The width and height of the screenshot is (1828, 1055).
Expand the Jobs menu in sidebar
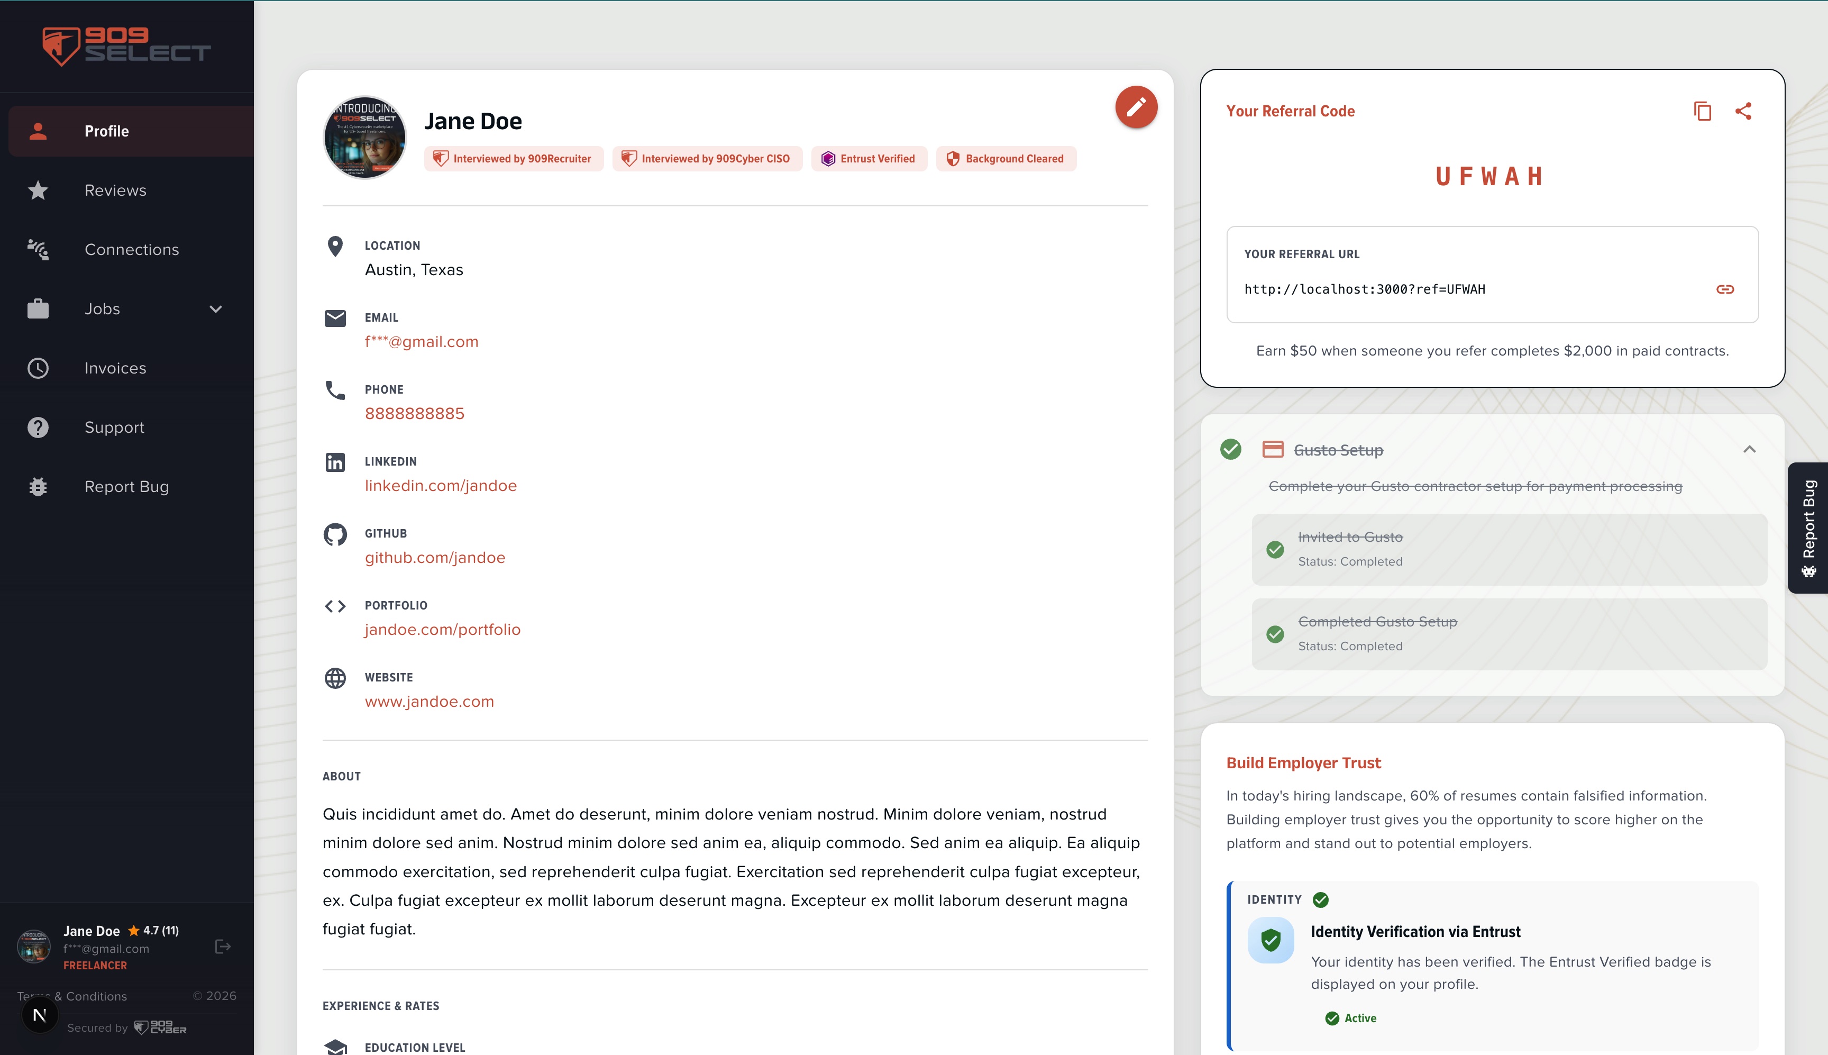[215, 308]
